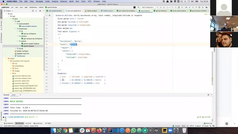Click the master branch in status bar
Screen dimensions: 238x134
tap(205, 126)
